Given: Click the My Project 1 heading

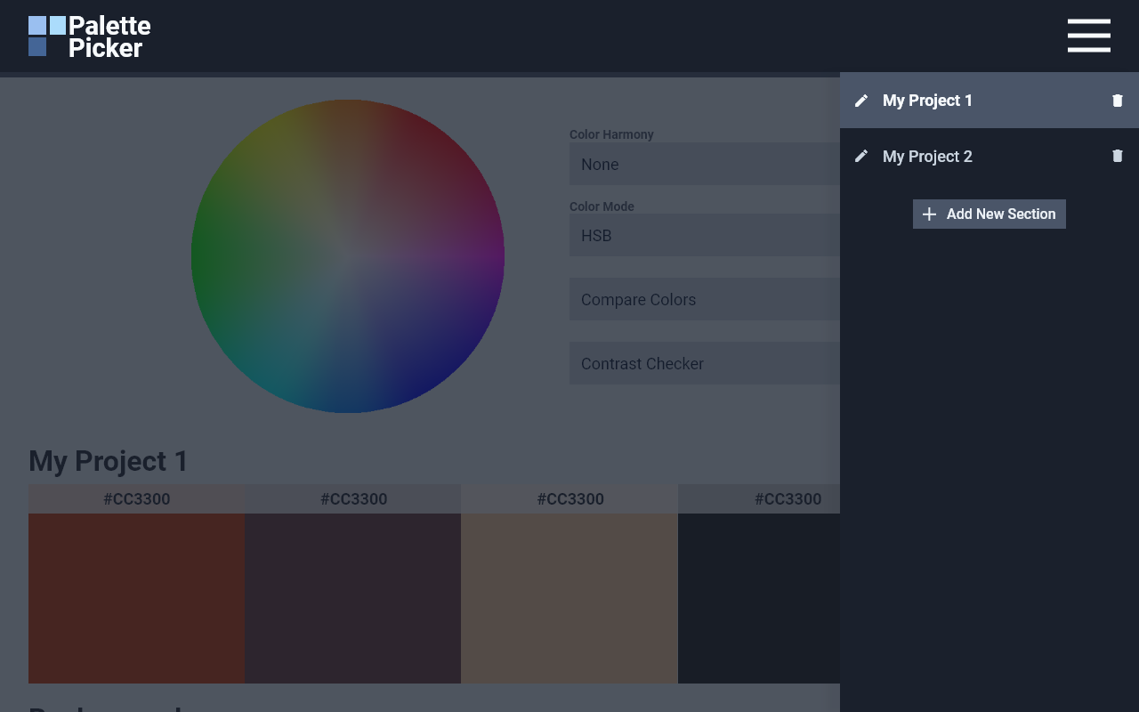Looking at the screenshot, I should (x=107, y=461).
